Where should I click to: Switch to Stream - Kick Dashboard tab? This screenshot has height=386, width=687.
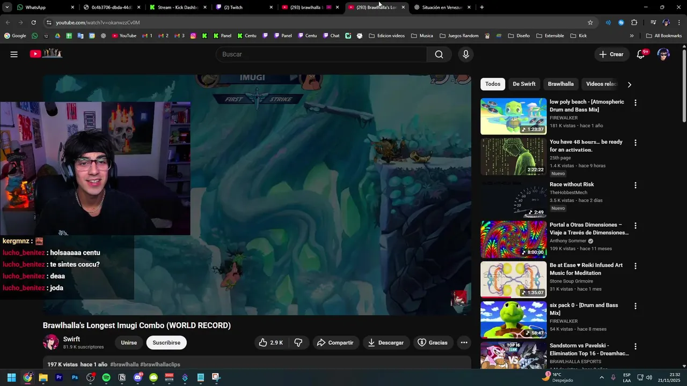click(177, 8)
